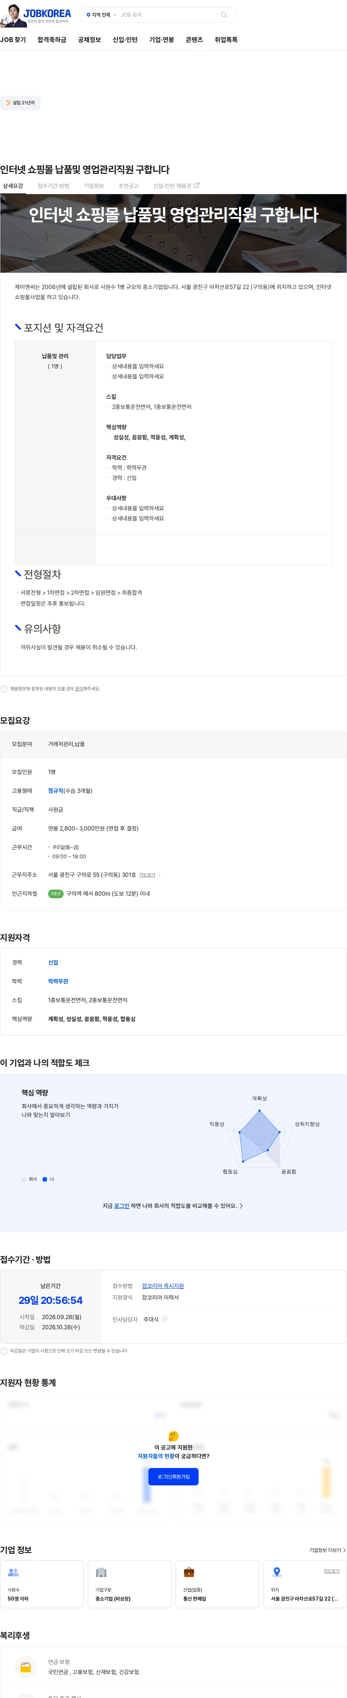Click the info icon next to 주대식

[164, 1319]
